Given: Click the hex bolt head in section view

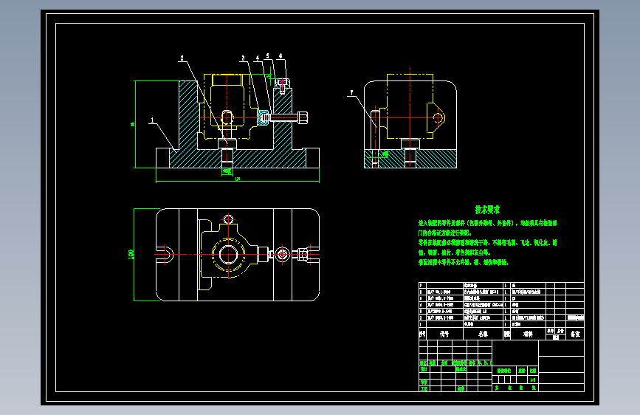Looking at the screenshot, I should tap(303, 117).
